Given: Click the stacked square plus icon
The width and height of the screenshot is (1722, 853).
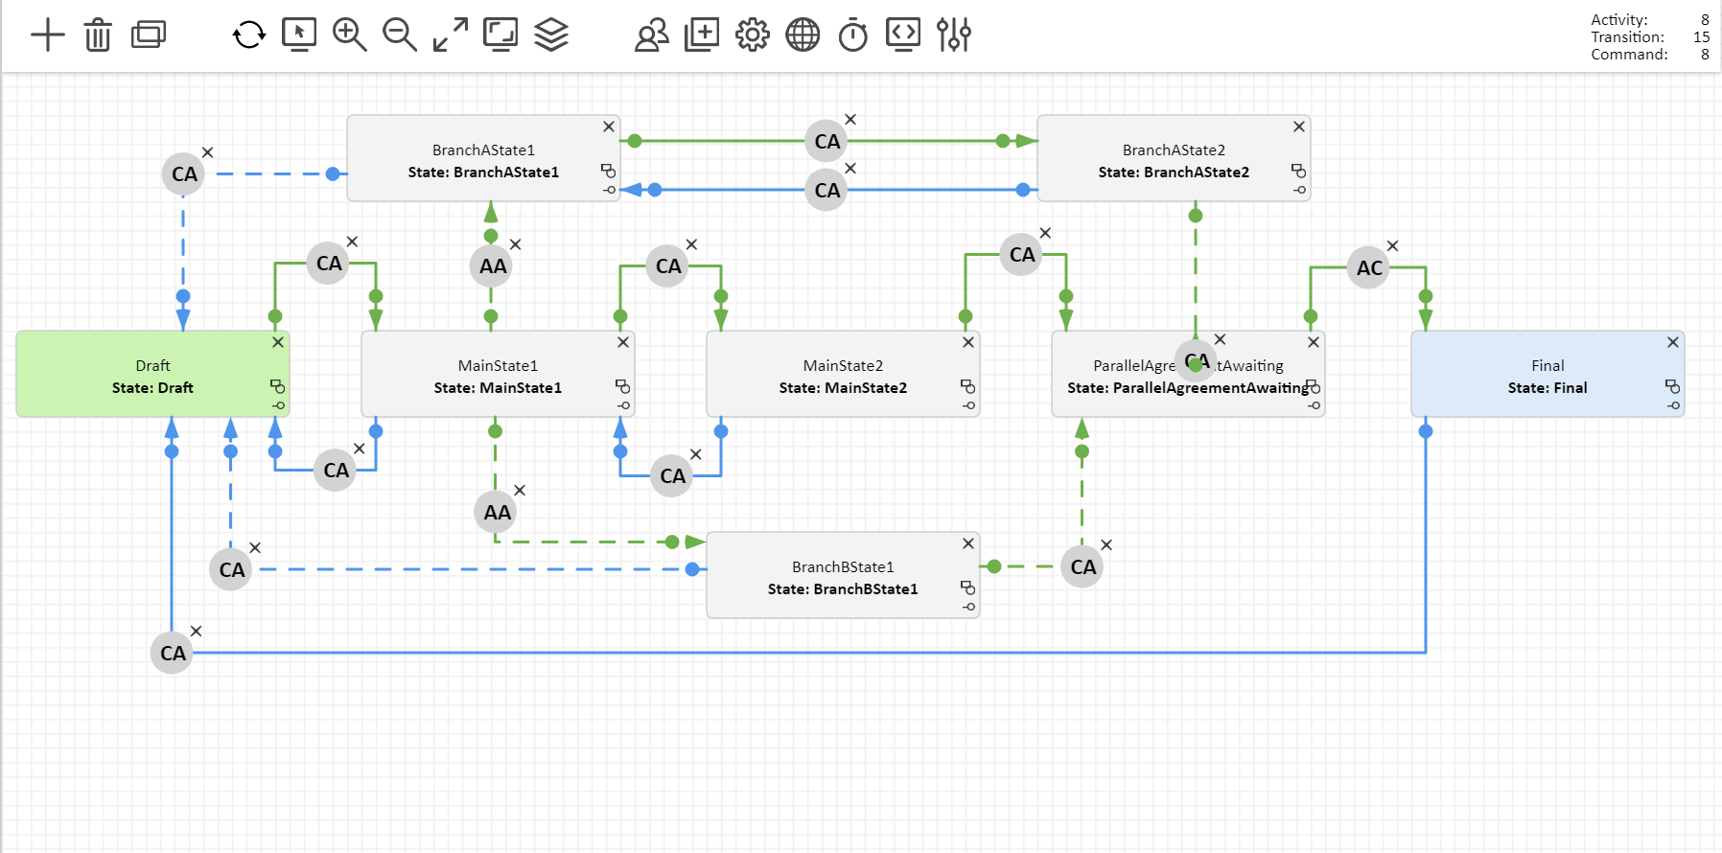Looking at the screenshot, I should tap(702, 35).
